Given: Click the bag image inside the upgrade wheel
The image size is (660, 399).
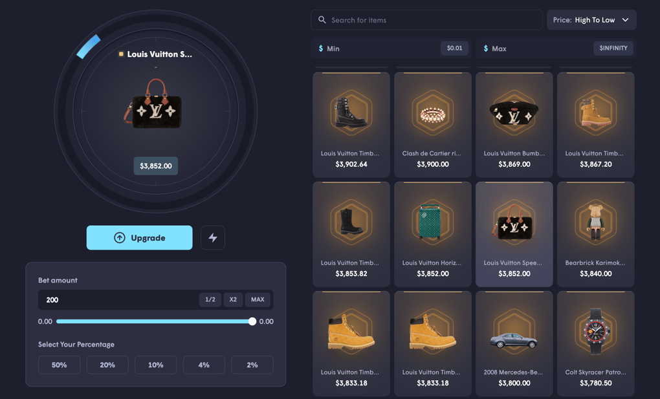Looking at the screenshot, I should (153, 103).
